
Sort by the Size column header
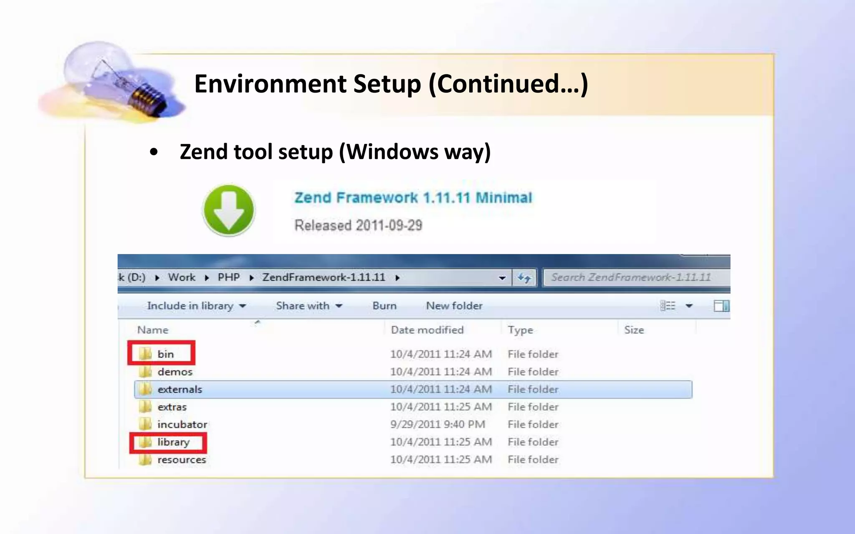point(634,330)
